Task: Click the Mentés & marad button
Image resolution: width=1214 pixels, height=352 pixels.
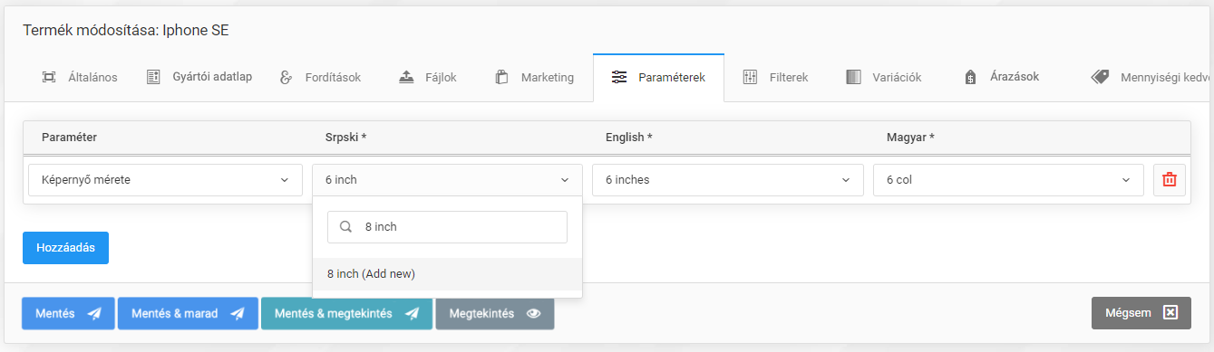Action: coord(188,313)
